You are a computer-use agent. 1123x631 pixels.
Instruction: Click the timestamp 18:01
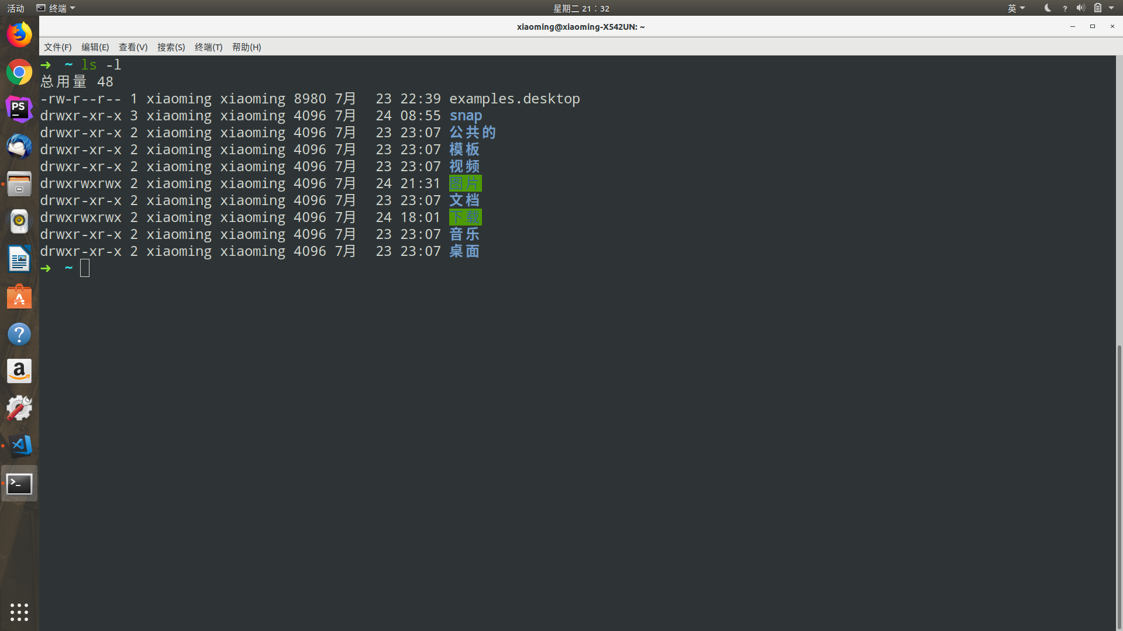point(421,217)
